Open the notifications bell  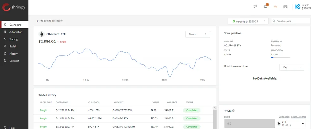tap(265, 7)
